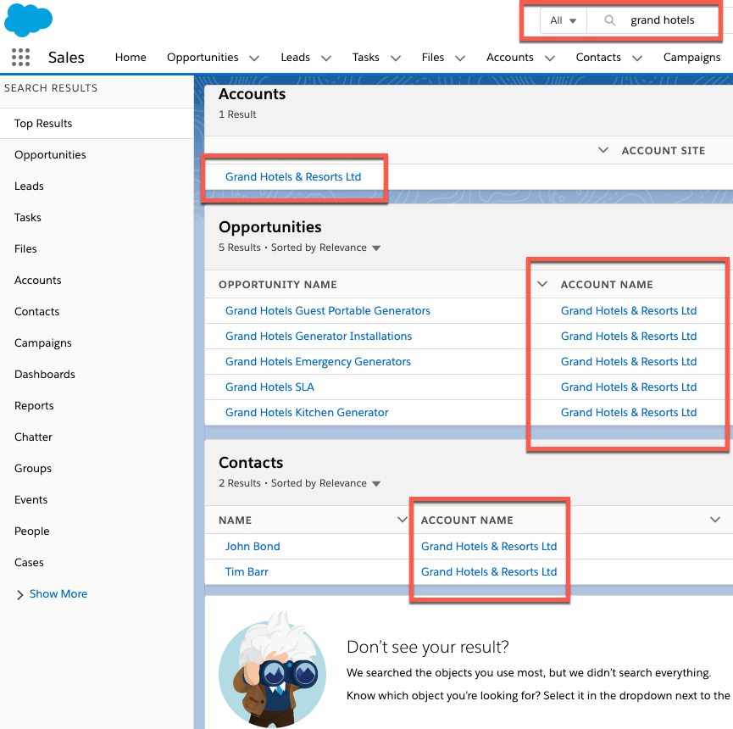Open Account Site column chevron menu
The width and height of the screenshot is (733, 729).
pyautogui.click(x=603, y=150)
